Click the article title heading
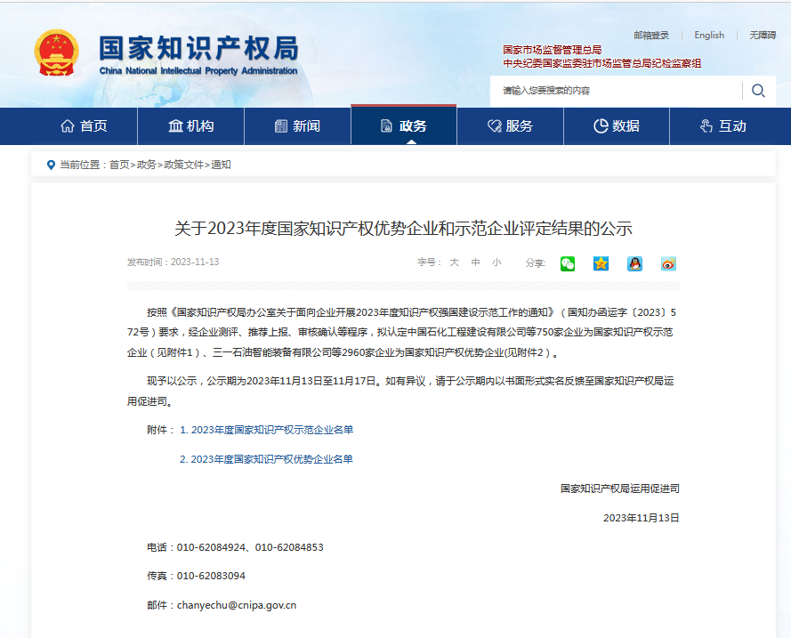The image size is (791, 638). pos(403,229)
